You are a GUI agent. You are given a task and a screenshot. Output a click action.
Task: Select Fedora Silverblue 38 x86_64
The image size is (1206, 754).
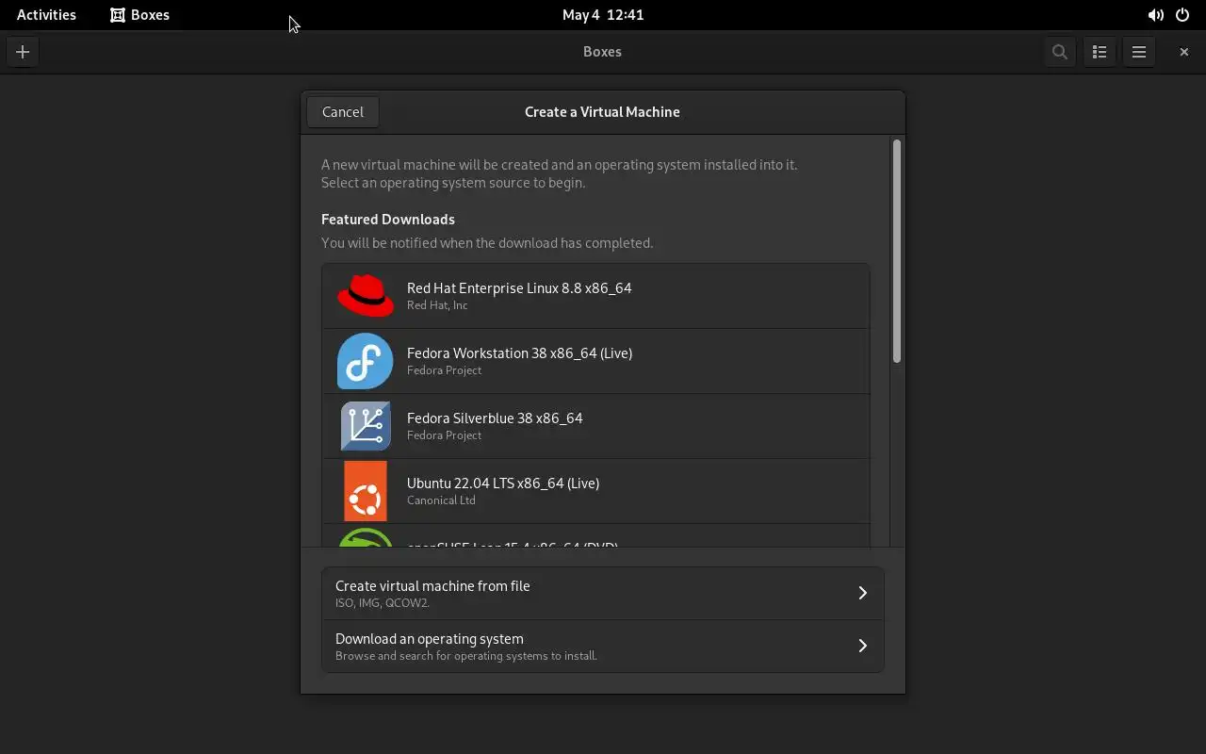tap(595, 426)
